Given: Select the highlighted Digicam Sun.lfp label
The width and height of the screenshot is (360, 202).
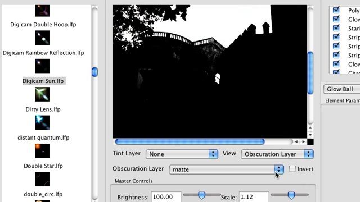Looking at the screenshot, I should (x=43, y=81).
